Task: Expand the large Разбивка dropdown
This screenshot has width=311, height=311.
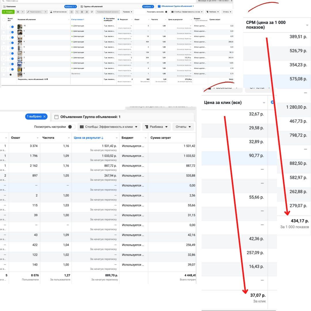Action: (x=156, y=127)
